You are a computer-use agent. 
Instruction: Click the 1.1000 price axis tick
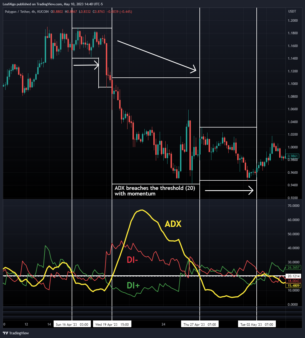point(293,84)
